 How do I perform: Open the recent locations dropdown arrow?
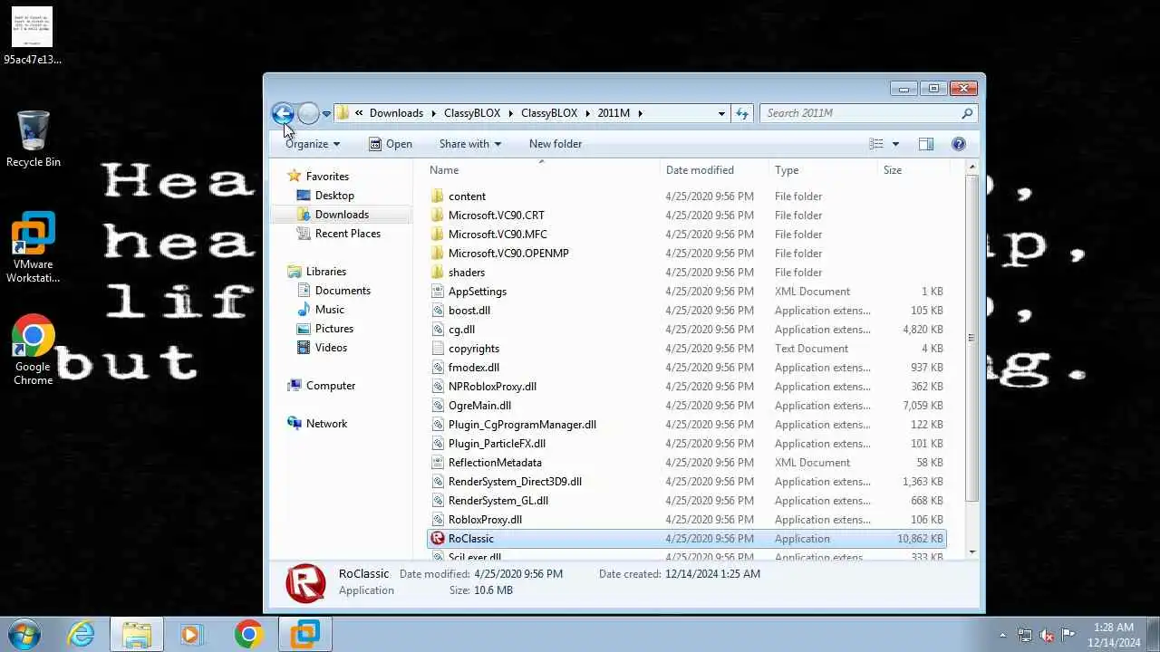tap(326, 114)
